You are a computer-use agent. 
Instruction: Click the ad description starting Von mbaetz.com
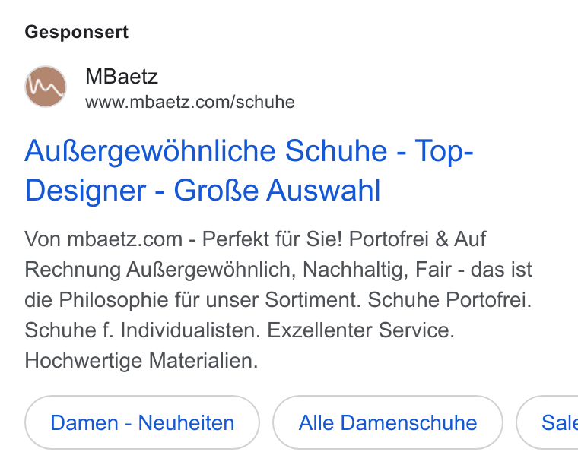click(278, 299)
